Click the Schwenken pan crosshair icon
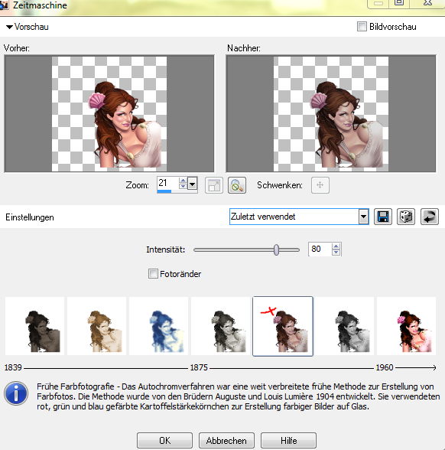Image resolution: width=445 pixels, height=450 pixels. (x=320, y=185)
